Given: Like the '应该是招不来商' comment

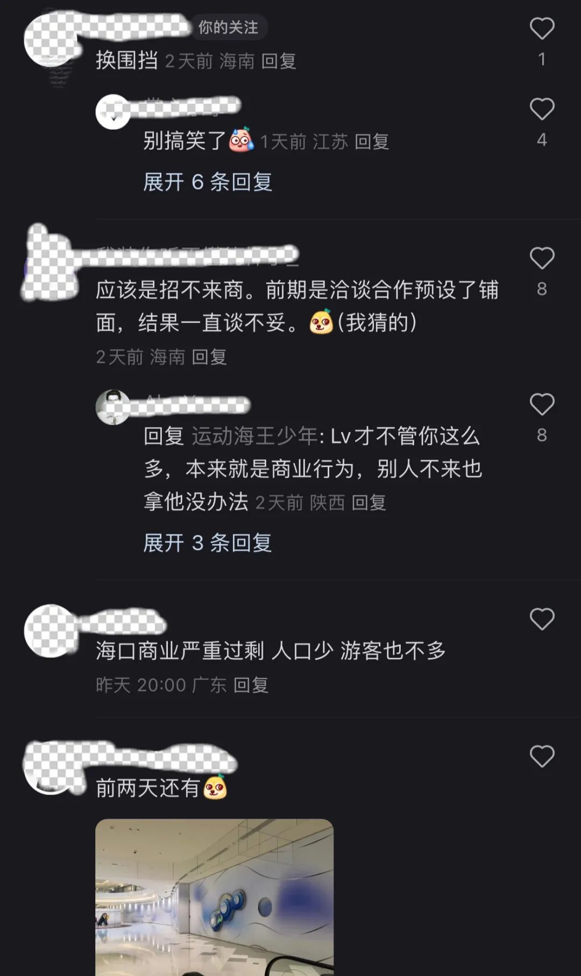Looking at the screenshot, I should [542, 258].
